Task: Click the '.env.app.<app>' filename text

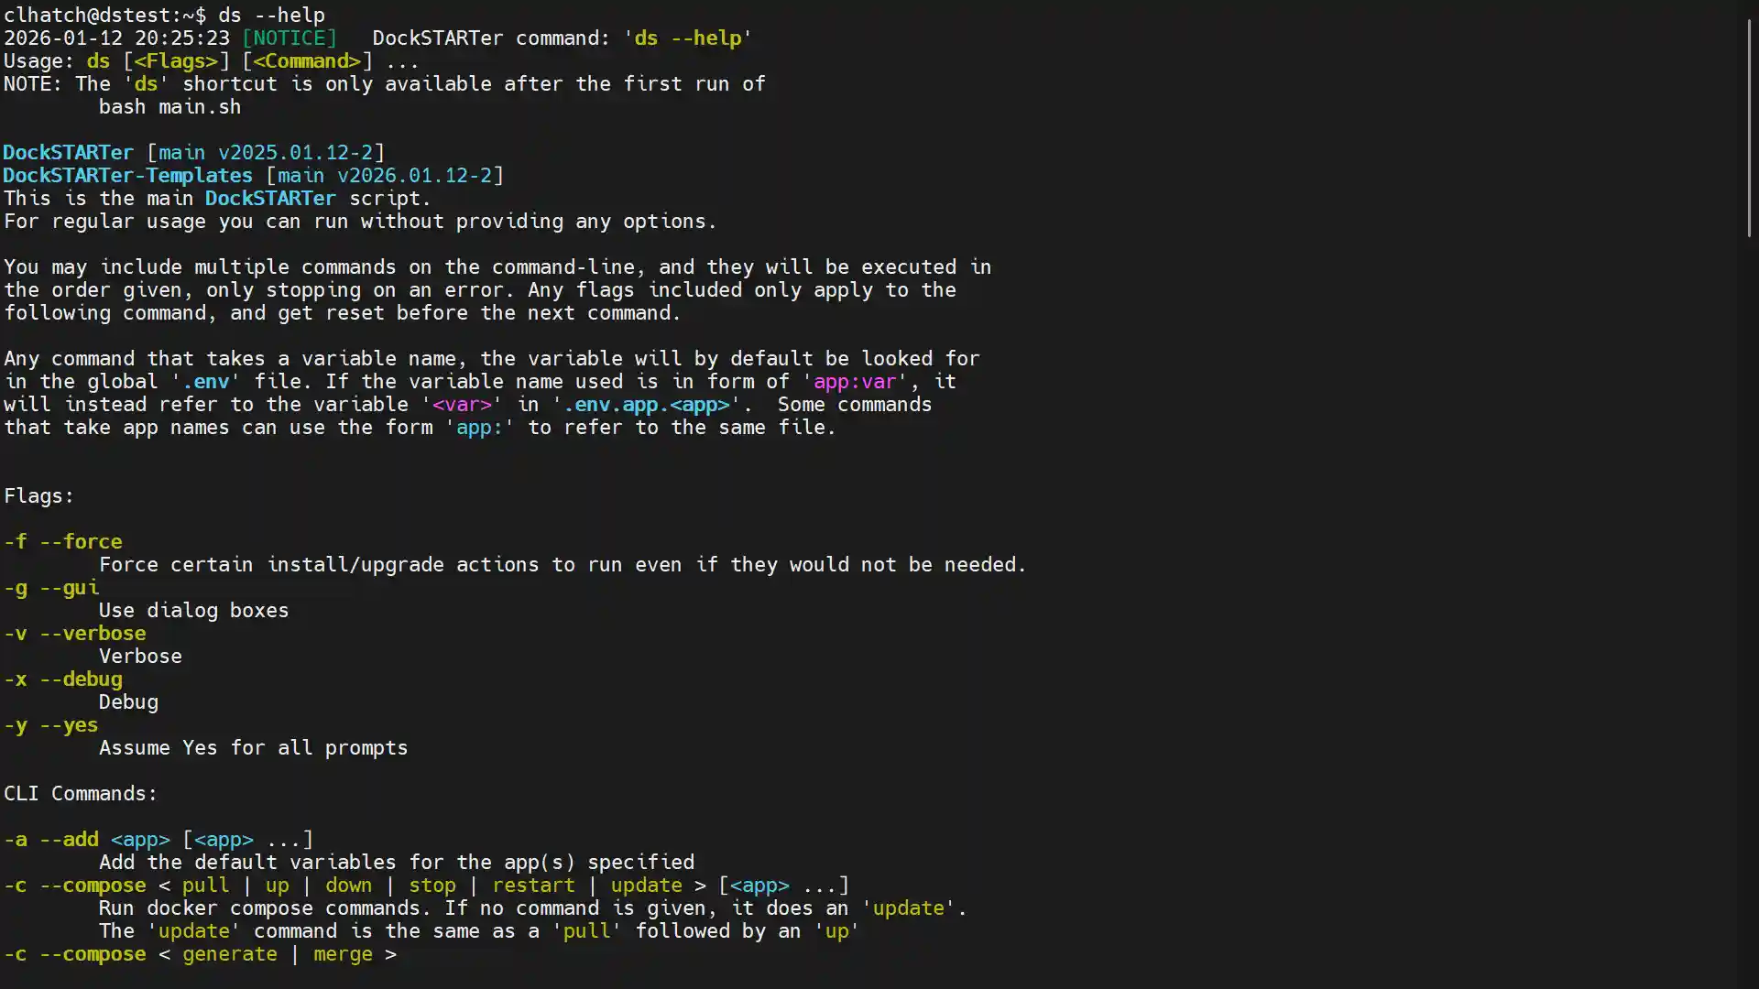Action: coord(646,404)
